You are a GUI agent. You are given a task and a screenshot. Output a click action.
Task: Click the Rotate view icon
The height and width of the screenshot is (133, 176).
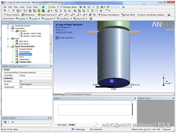point(56,11)
